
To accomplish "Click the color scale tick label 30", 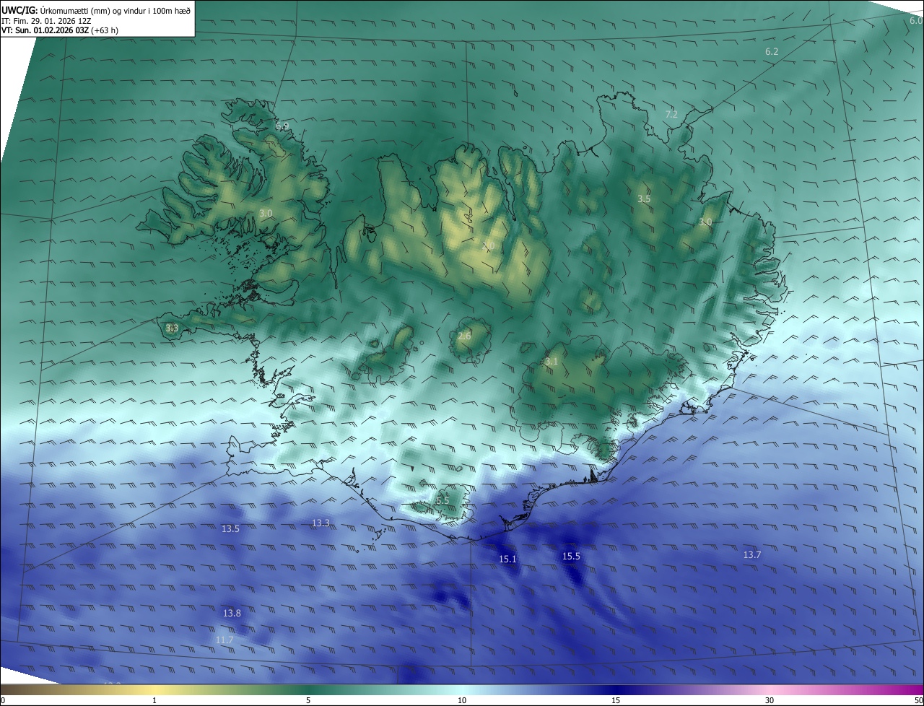I will coord(770,700).
